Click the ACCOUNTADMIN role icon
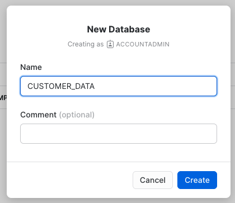The width and height of the screenshot is (235, 203). (110, 44)
